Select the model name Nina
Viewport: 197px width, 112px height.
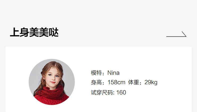(113, 73)
